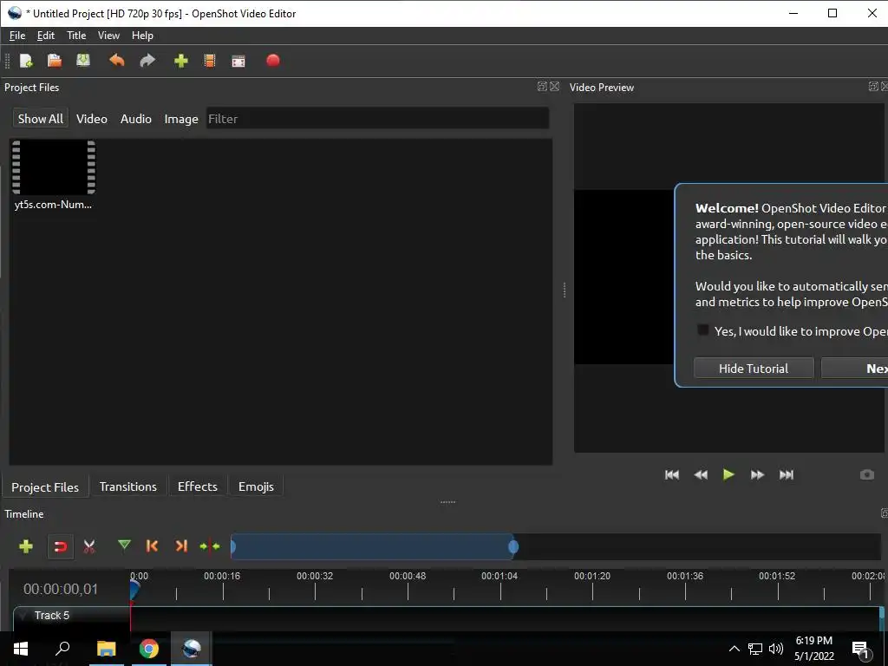Image resolution: width=888 pixels, height=666 pixels.
Task: Toggle the red magnet snapping tool
Action: point(60,546)
